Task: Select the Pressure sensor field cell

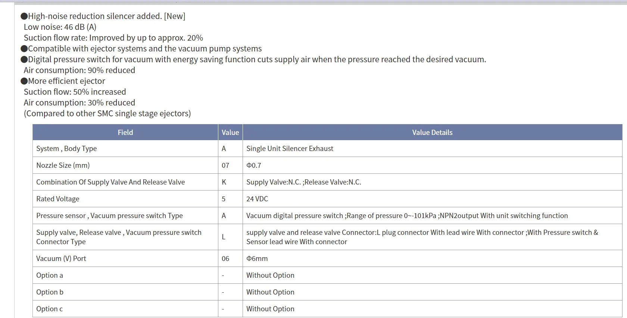Action: point(125,215)
